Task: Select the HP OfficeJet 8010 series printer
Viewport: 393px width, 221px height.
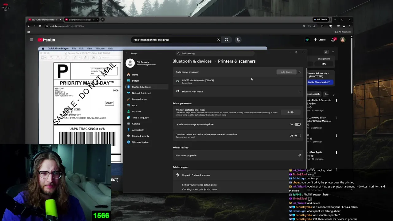Action: pos(238,81)
